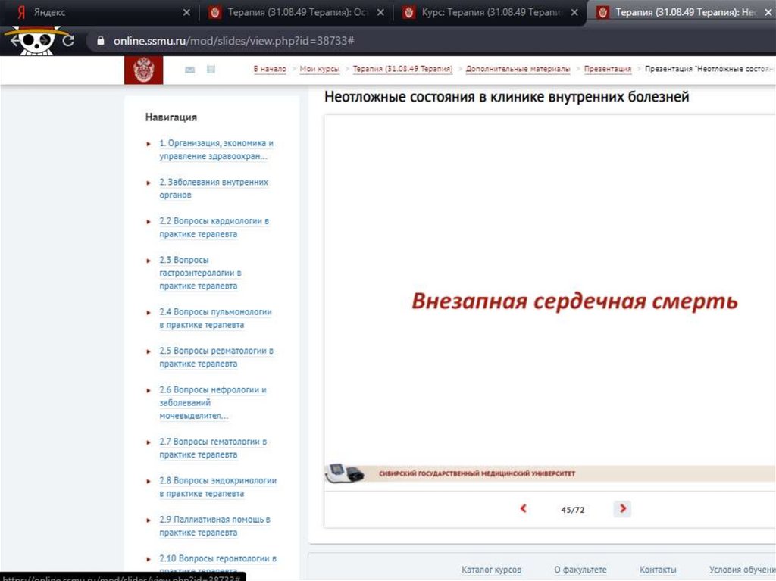Open '2.8 Вопросы эндокринологии' section
Screen dimensions: 776x581
pos(217,487)
